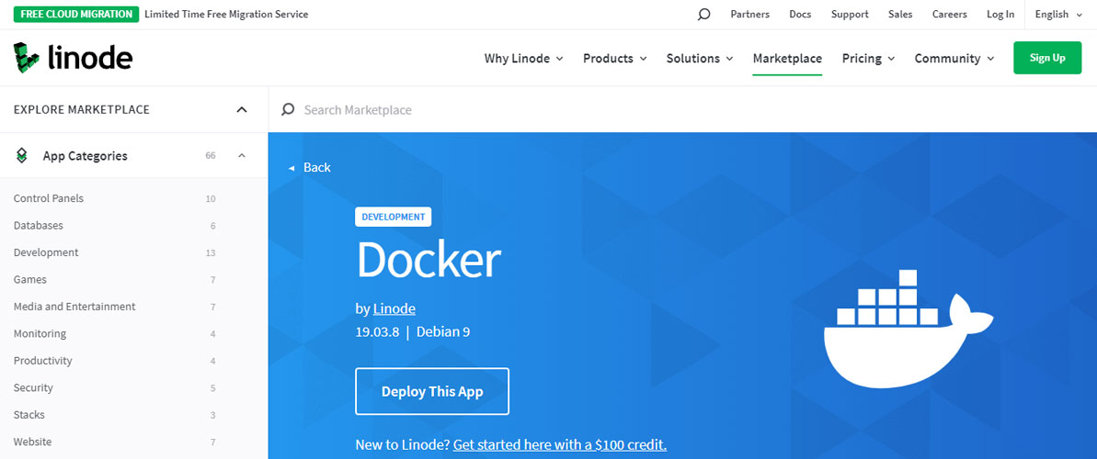This screenshot has width=1097, height=459.
Task: Select the Games category
Action: click(x=30, y=279)
